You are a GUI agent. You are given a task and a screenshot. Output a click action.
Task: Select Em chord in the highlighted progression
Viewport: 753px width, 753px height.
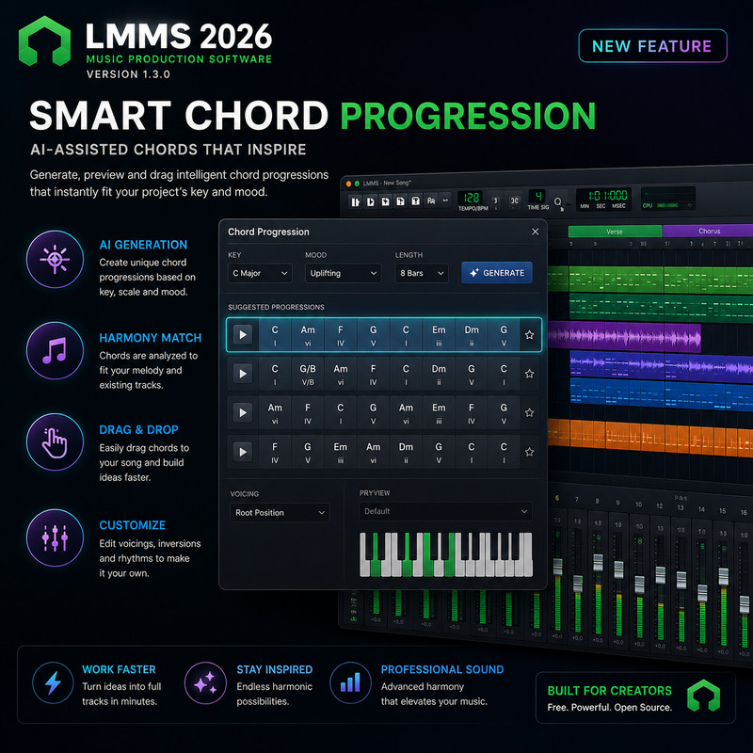click(x=439, y=335)
